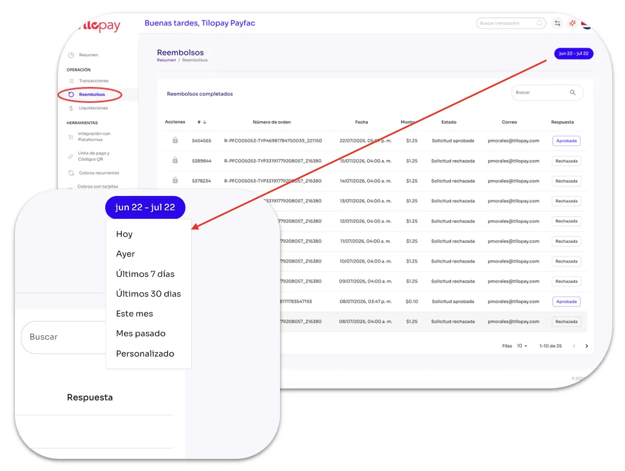Click Rechazada button for order 5378234
625x471 pixels.
tap(567, 181)
